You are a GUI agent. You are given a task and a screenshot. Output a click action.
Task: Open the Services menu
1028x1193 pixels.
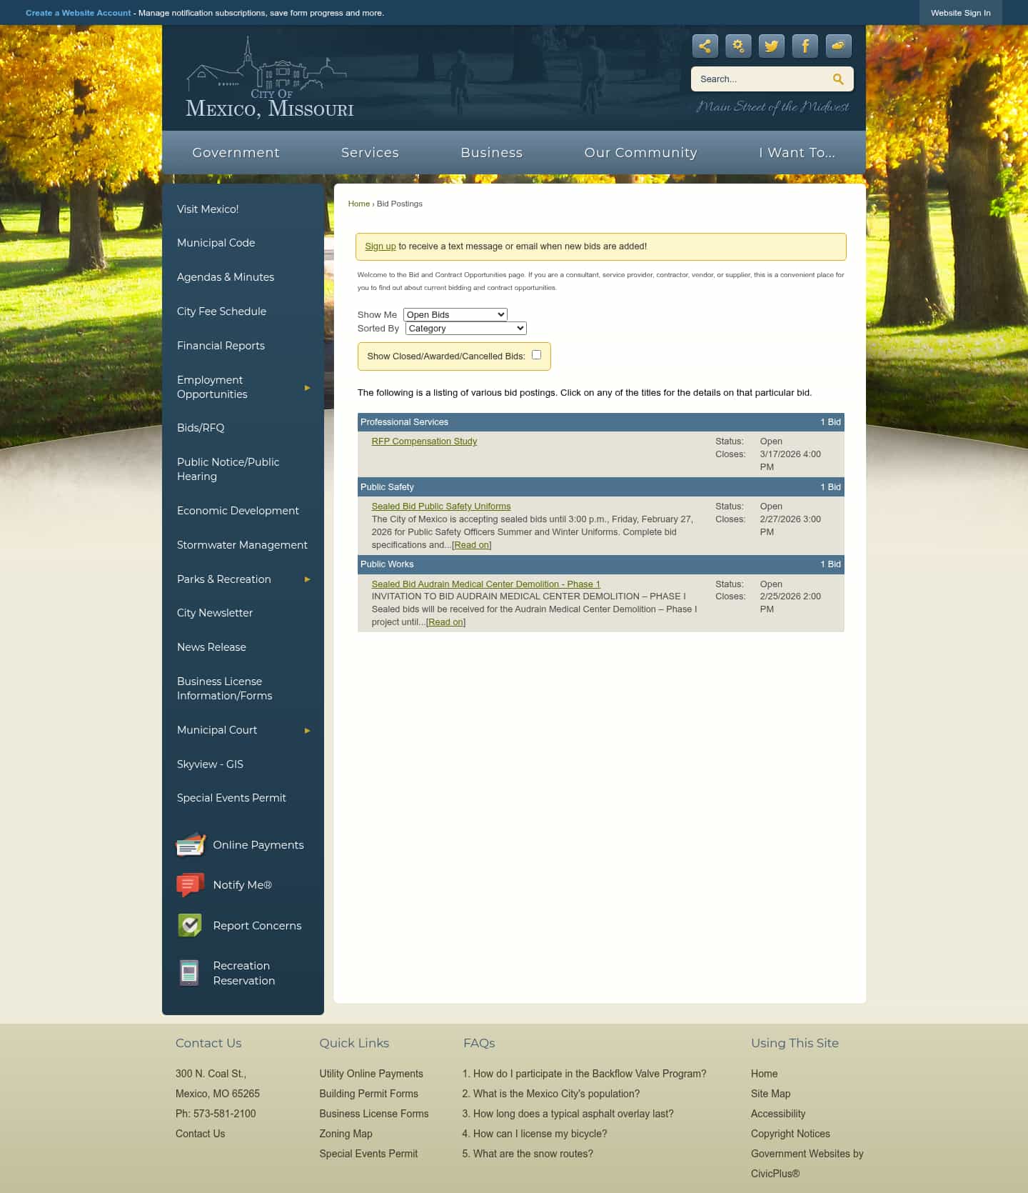coord(370,153)
